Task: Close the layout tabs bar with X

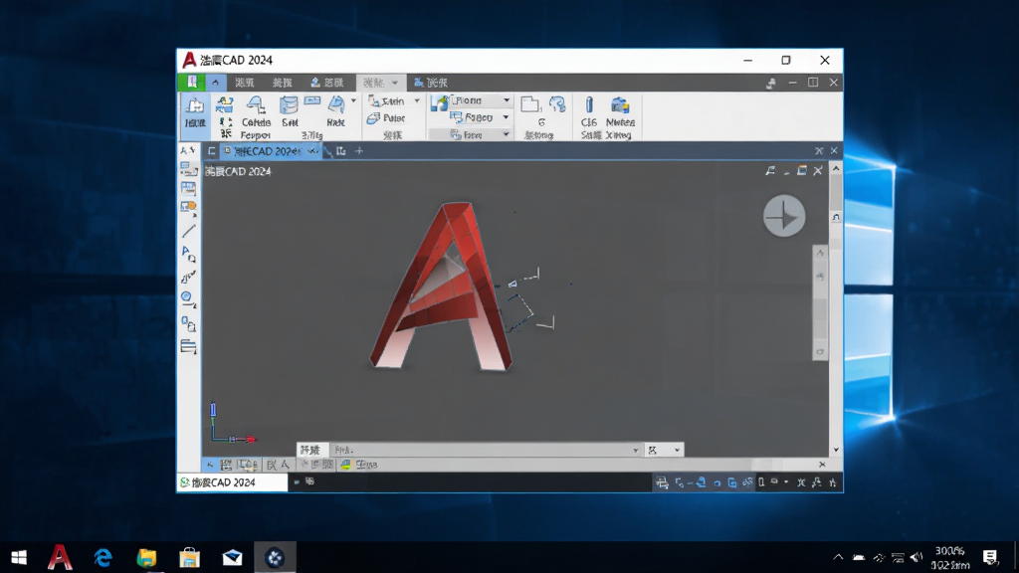Action: coord(822,464)
